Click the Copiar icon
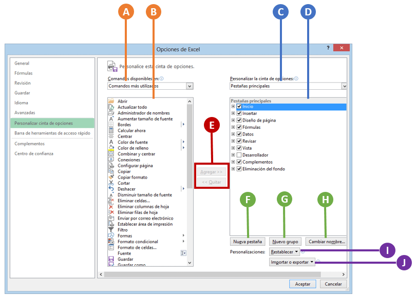The width and height of the screenshot is (416, 295). (111, 171)
